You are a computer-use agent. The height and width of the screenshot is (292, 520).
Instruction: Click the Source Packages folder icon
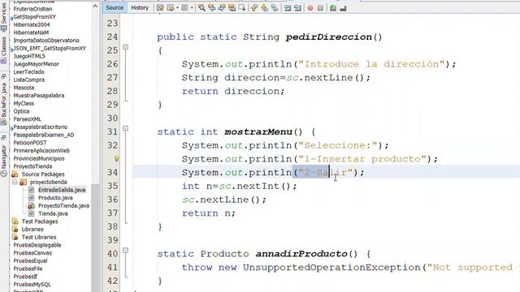[15, 174]
